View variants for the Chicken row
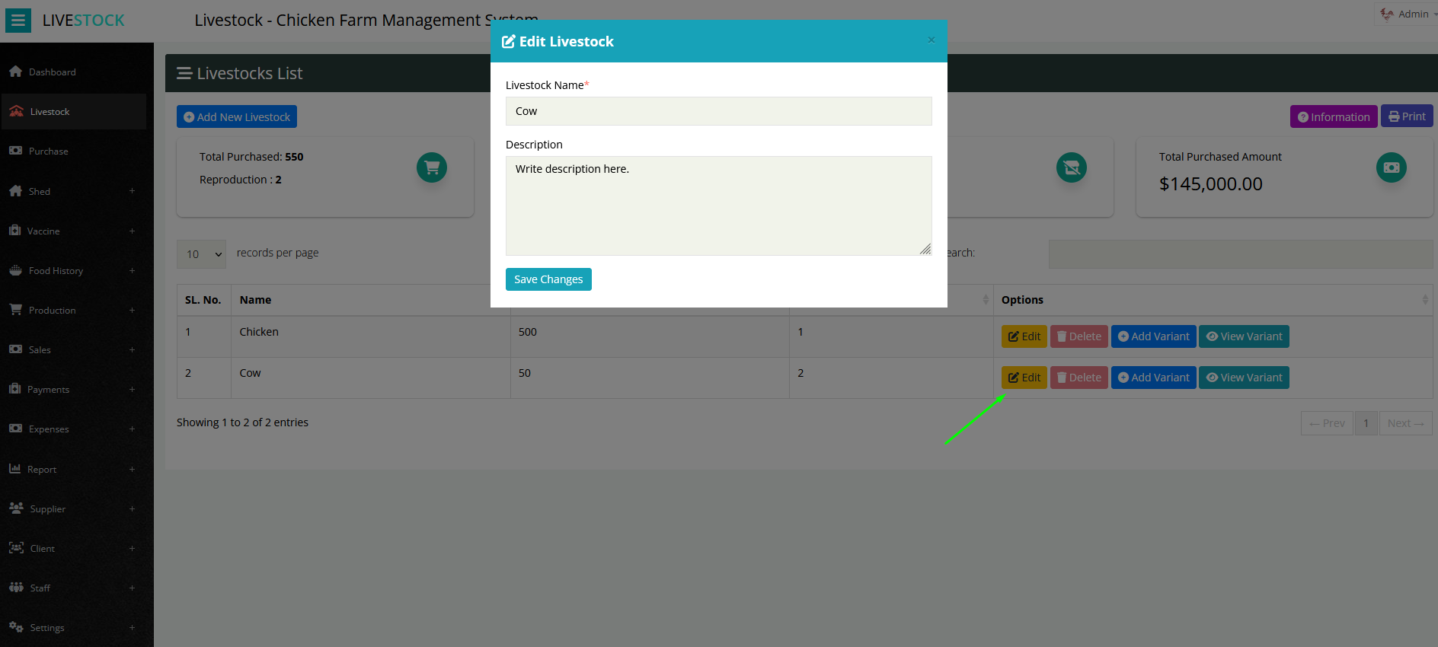Screen dimensions: 1438x647 click(x=1243, y=336)
